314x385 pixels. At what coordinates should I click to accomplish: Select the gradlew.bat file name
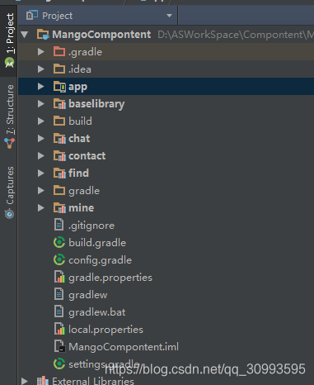pyautogui.click(x=97, y=312)
